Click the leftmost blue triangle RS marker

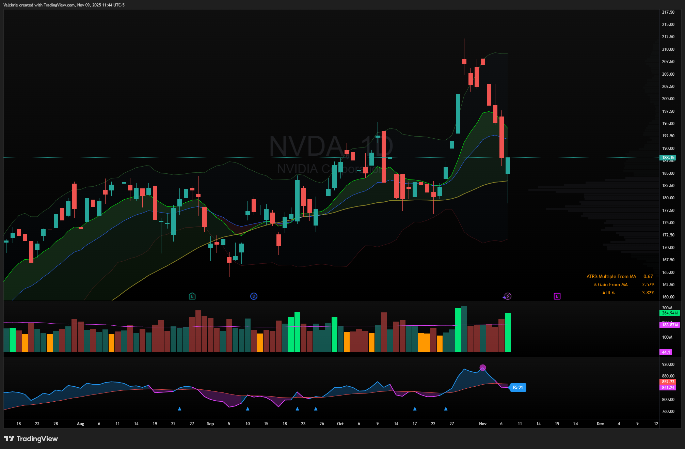179,408
